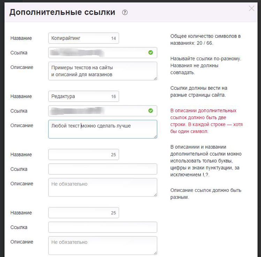Grab resize handle of second description textarea

(155, 137)
